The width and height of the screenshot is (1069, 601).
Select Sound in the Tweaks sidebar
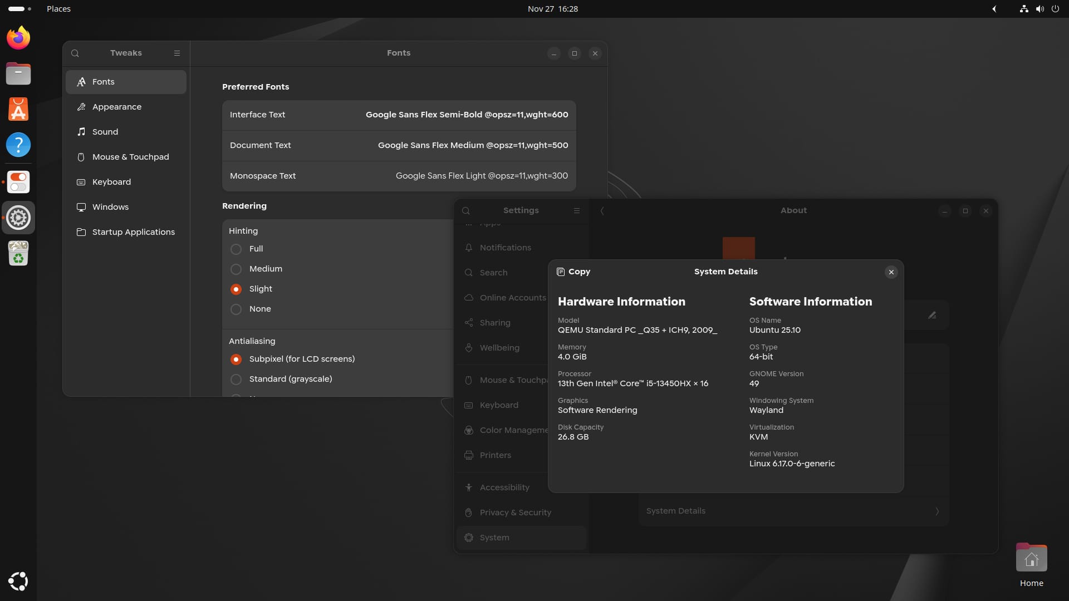(x=105, y=132)
